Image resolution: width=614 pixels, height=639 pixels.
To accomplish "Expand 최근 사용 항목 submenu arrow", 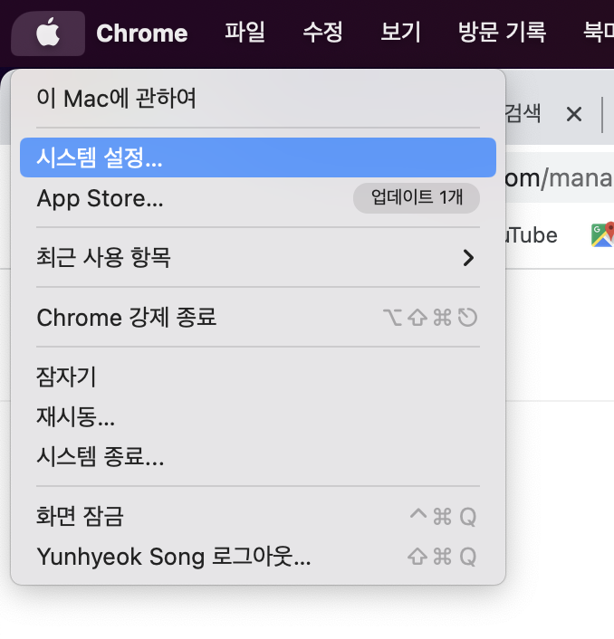I will 468,258.
